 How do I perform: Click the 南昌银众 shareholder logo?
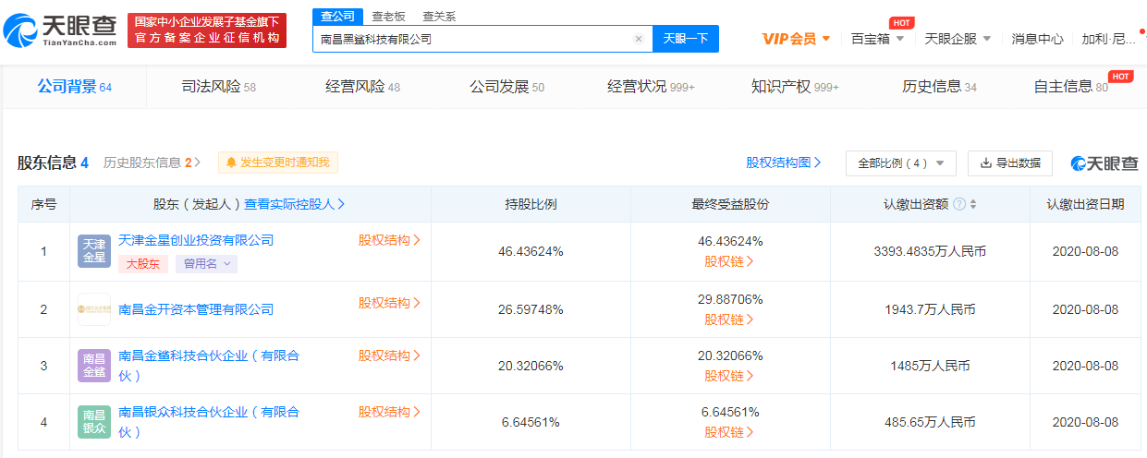tap(94, 421)
